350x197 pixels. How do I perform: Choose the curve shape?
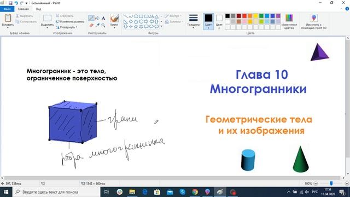131,16
